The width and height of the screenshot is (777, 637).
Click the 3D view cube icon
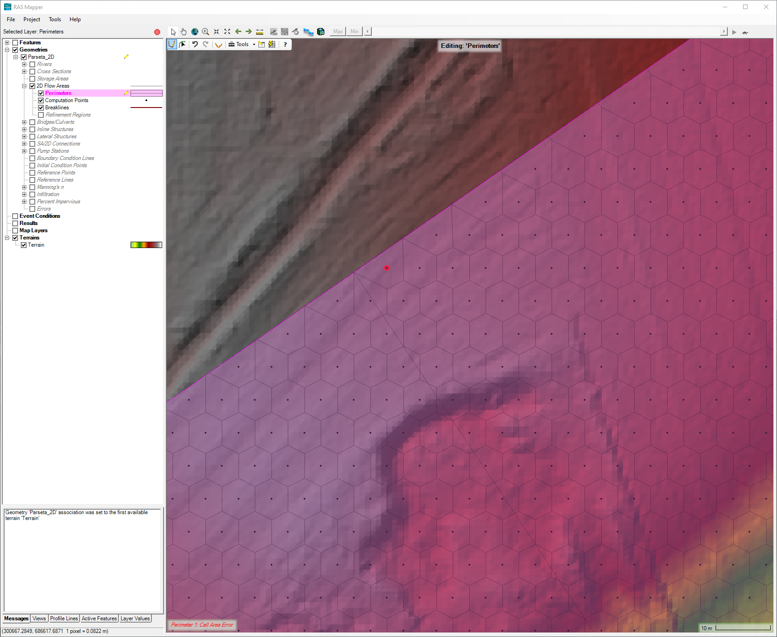321,32
